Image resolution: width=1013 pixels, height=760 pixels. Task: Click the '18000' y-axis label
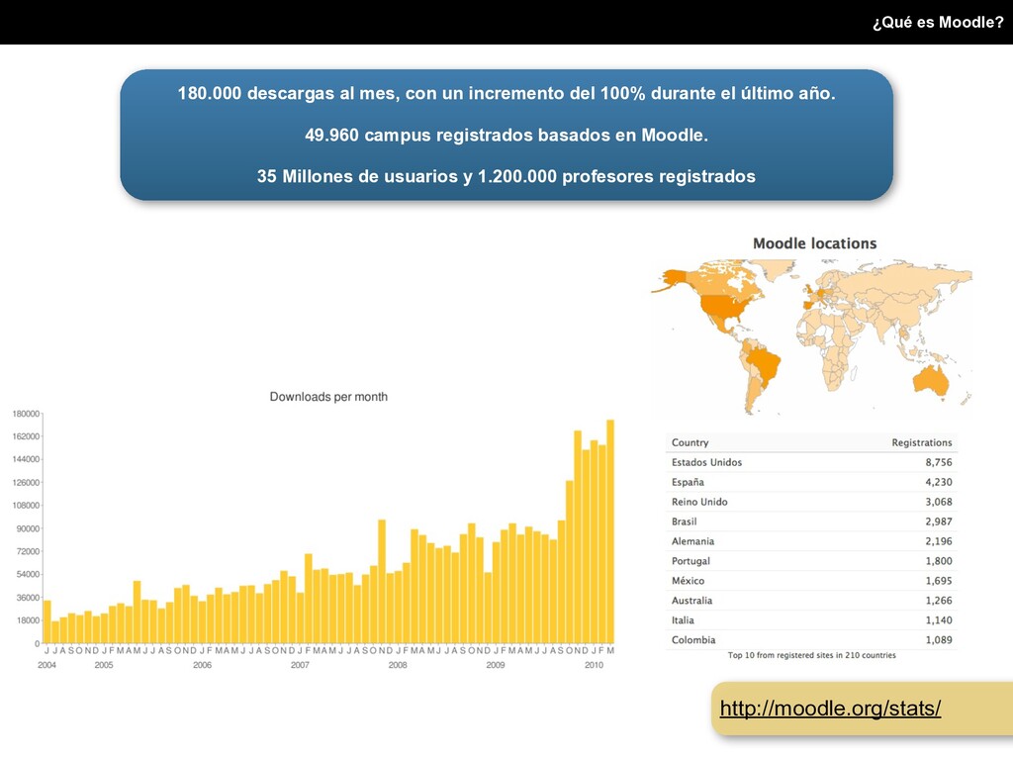28,620
